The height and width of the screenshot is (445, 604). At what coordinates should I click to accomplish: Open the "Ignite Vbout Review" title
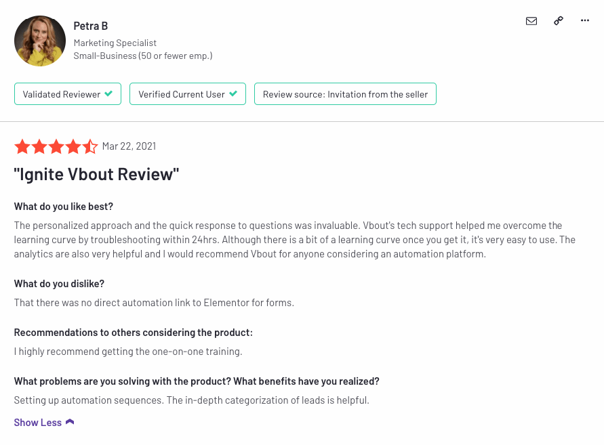pos(96,174)
